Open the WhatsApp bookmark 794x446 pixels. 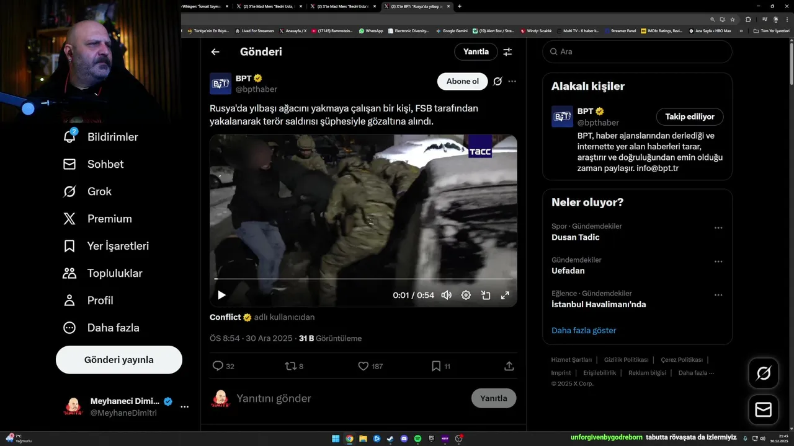(371, 30)
